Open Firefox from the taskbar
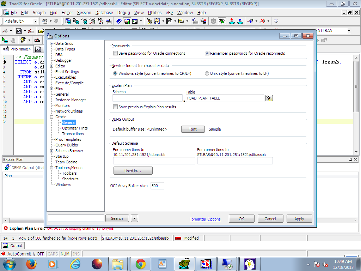This screenshot has height=271, width=361. pyautogui.click(x=31, y=264)
